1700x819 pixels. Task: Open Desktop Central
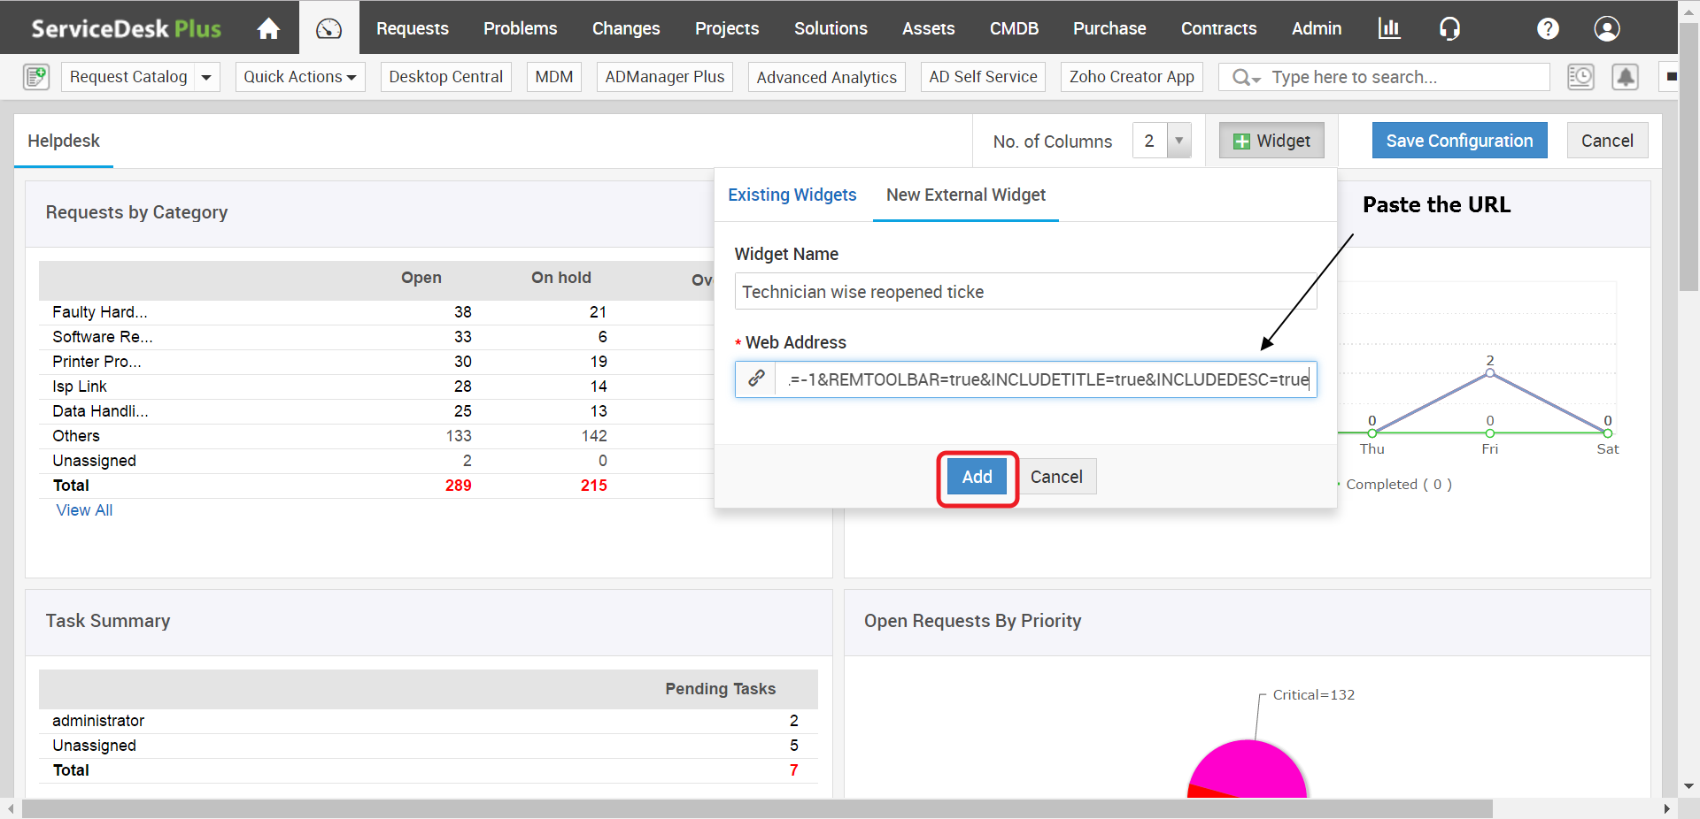point(446,77)
